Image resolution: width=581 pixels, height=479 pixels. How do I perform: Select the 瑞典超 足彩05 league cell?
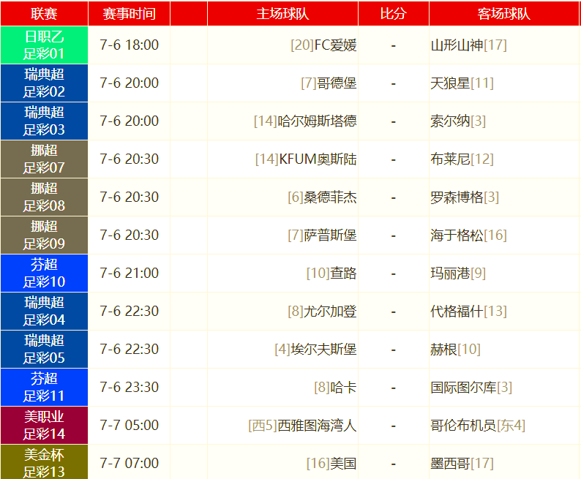tap(44, 350)
